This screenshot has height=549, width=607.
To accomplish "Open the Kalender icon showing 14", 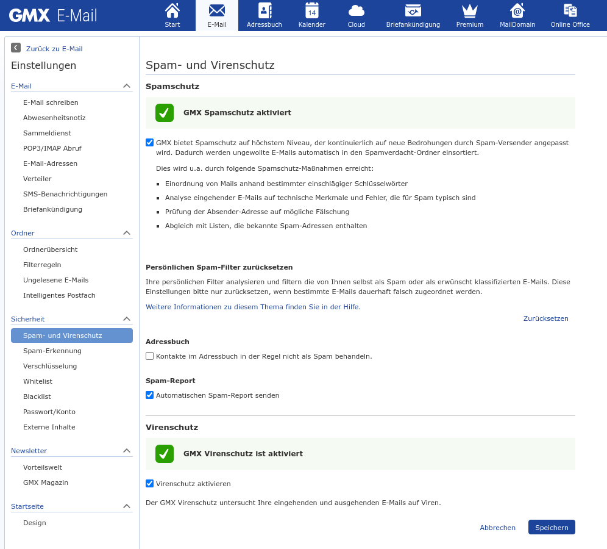I will pyautogui.click(x=311, y=11).
